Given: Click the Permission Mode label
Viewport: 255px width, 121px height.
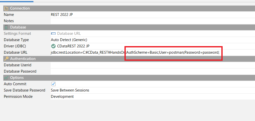Looking at the screenshot, I should (18, 97).
